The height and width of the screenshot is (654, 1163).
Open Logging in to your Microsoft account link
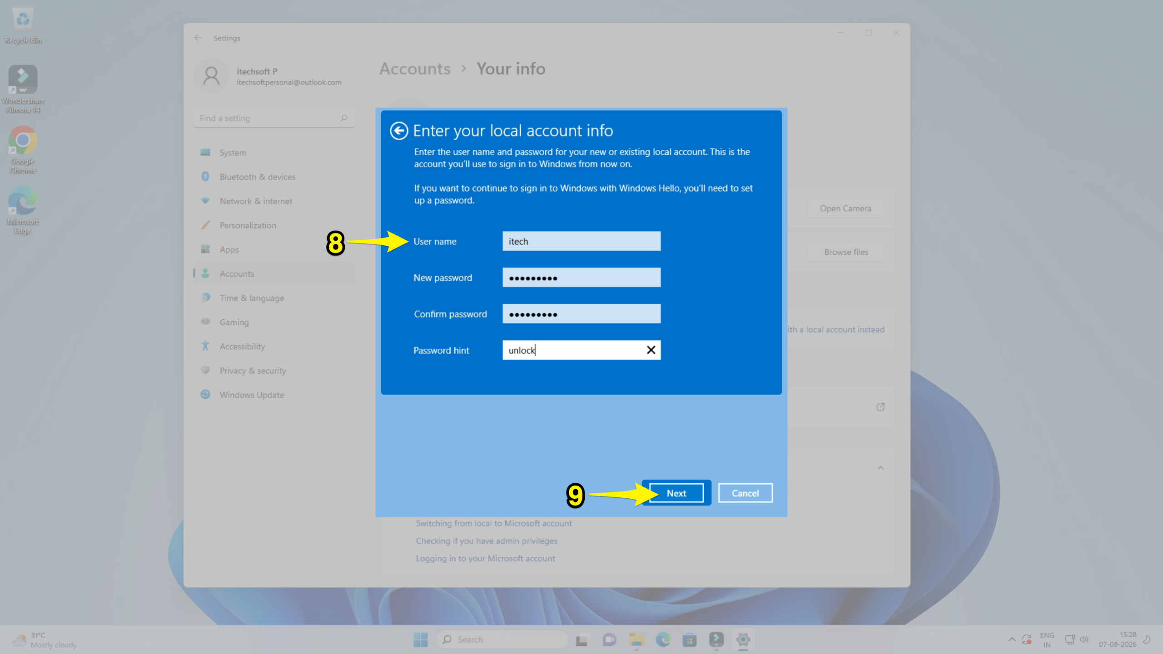coord(485,559)
